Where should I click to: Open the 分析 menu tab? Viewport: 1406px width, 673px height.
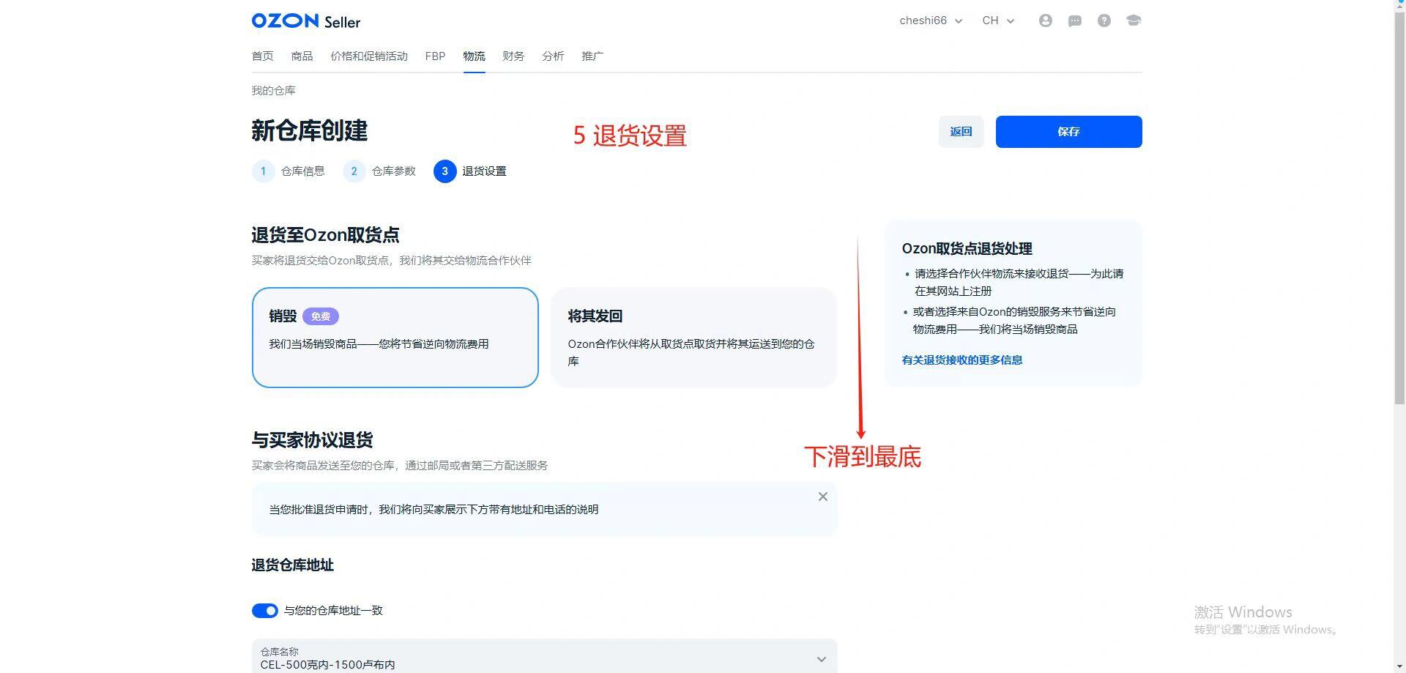[x=553, y=56]
